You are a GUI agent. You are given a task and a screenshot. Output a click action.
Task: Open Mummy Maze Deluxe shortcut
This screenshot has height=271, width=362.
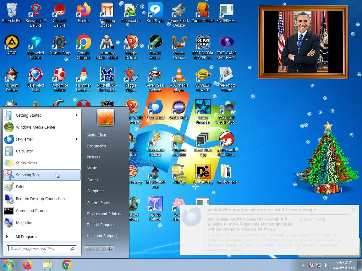(x=107, y=47)
